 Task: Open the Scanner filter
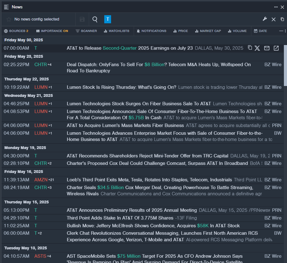click(86, 31)
